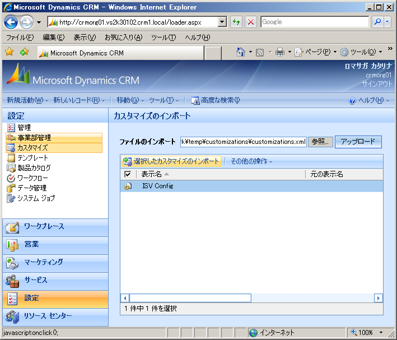The image size is (397, 340).
Task: Click the サインアウト link
Action: [377, 83]
